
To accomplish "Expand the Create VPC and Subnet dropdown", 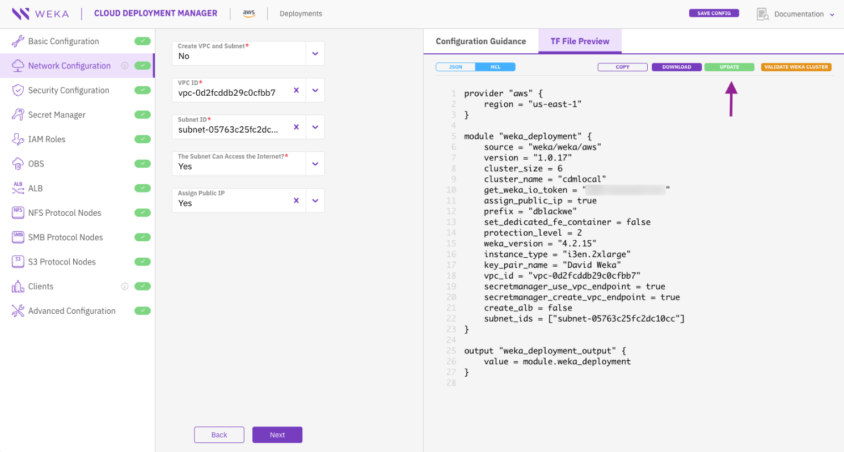I will [x=315, y=54].
